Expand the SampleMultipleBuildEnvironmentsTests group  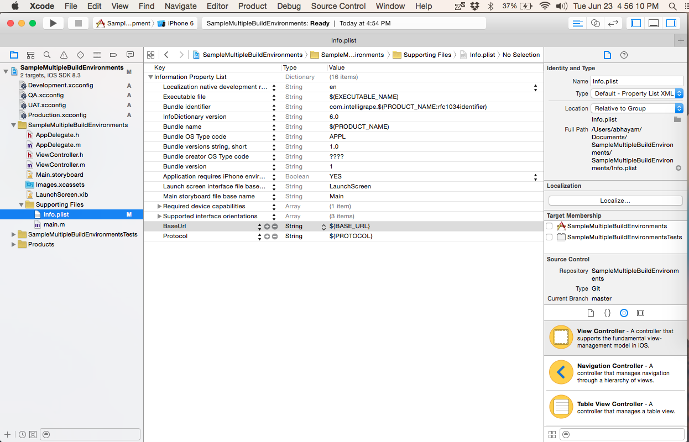(14, 234)
